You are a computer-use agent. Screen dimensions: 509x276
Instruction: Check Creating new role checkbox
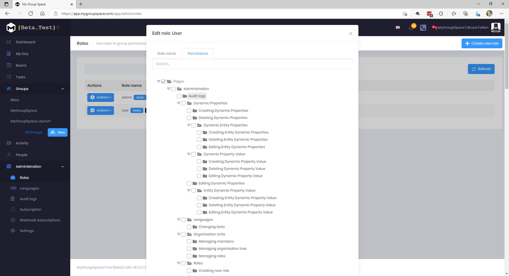(x=189, y=271)
